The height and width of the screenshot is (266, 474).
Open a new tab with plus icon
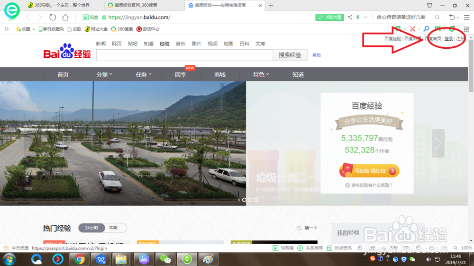271,5
